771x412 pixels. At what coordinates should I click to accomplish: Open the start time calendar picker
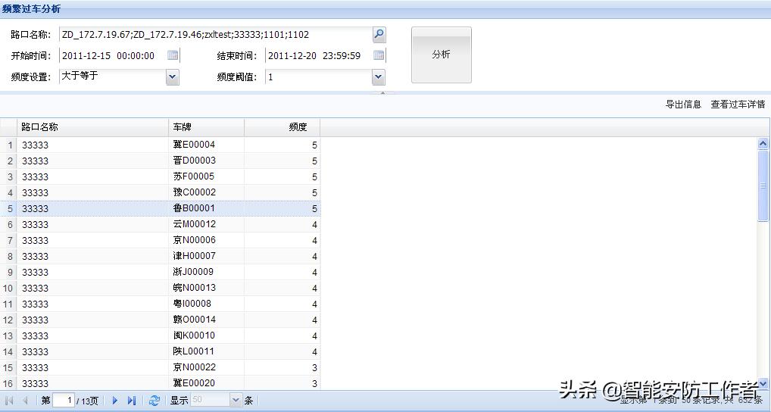tap(173, 55)
